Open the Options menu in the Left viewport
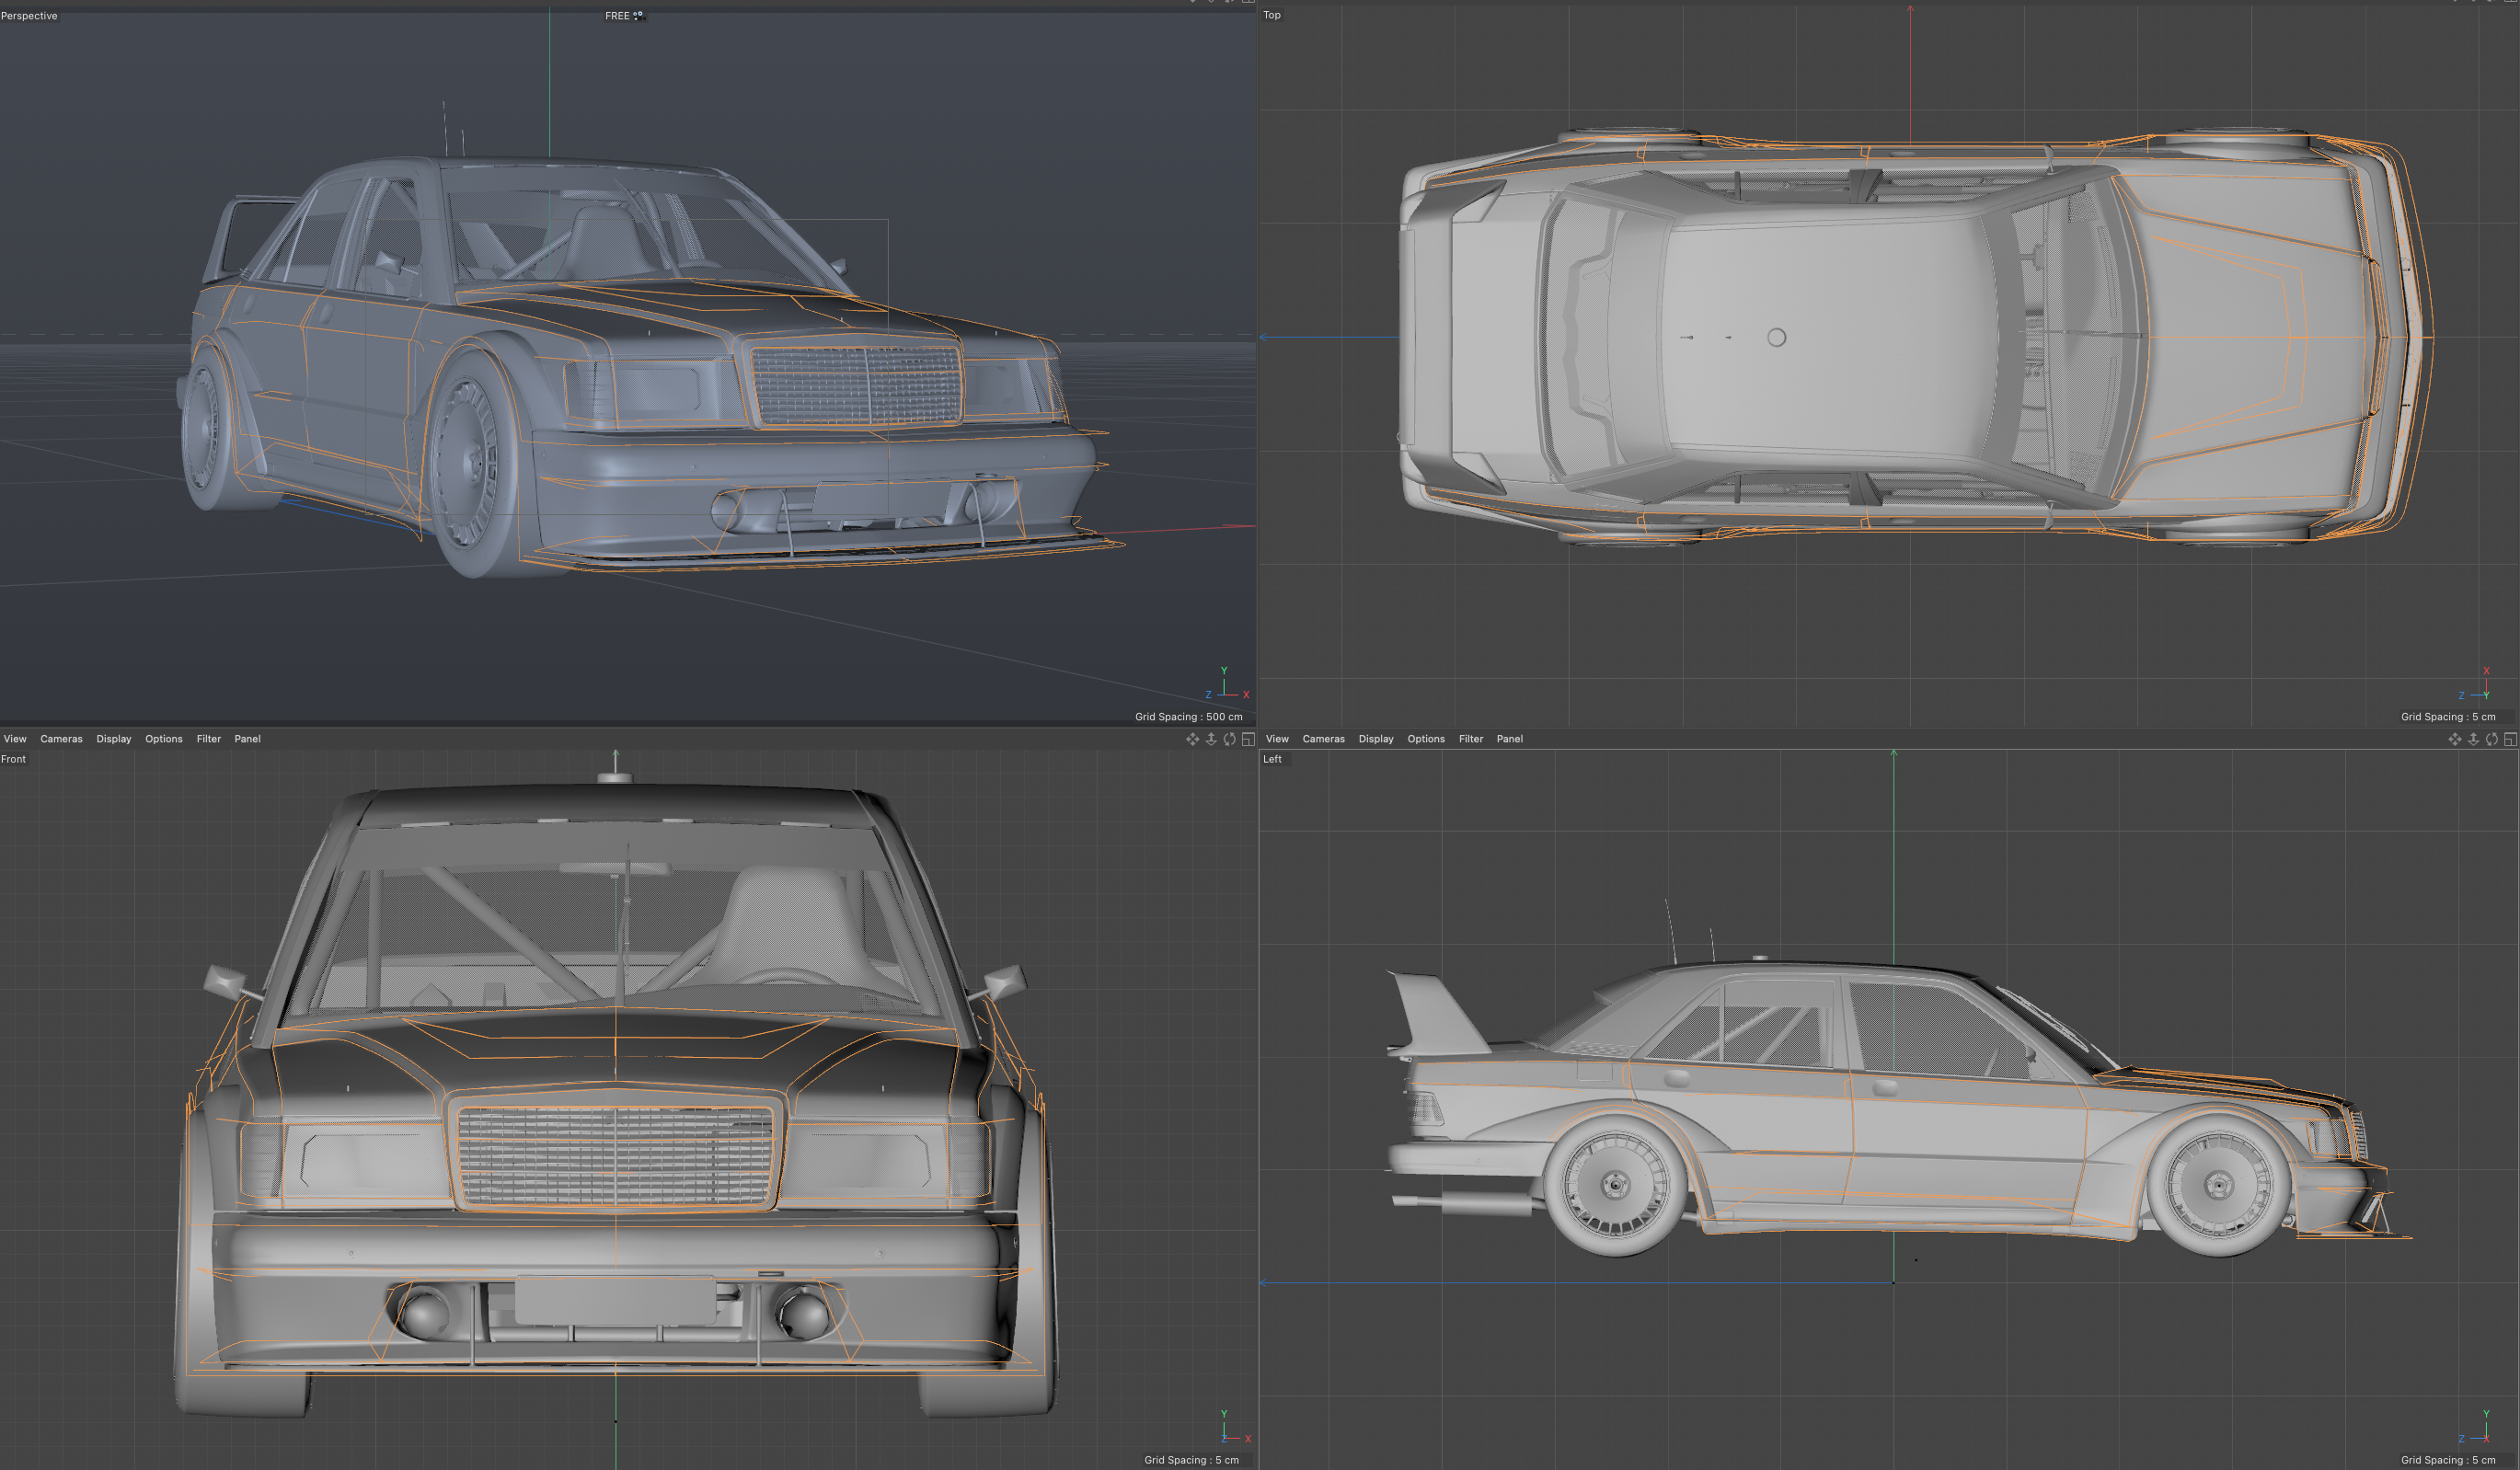 click(1426, 739)
